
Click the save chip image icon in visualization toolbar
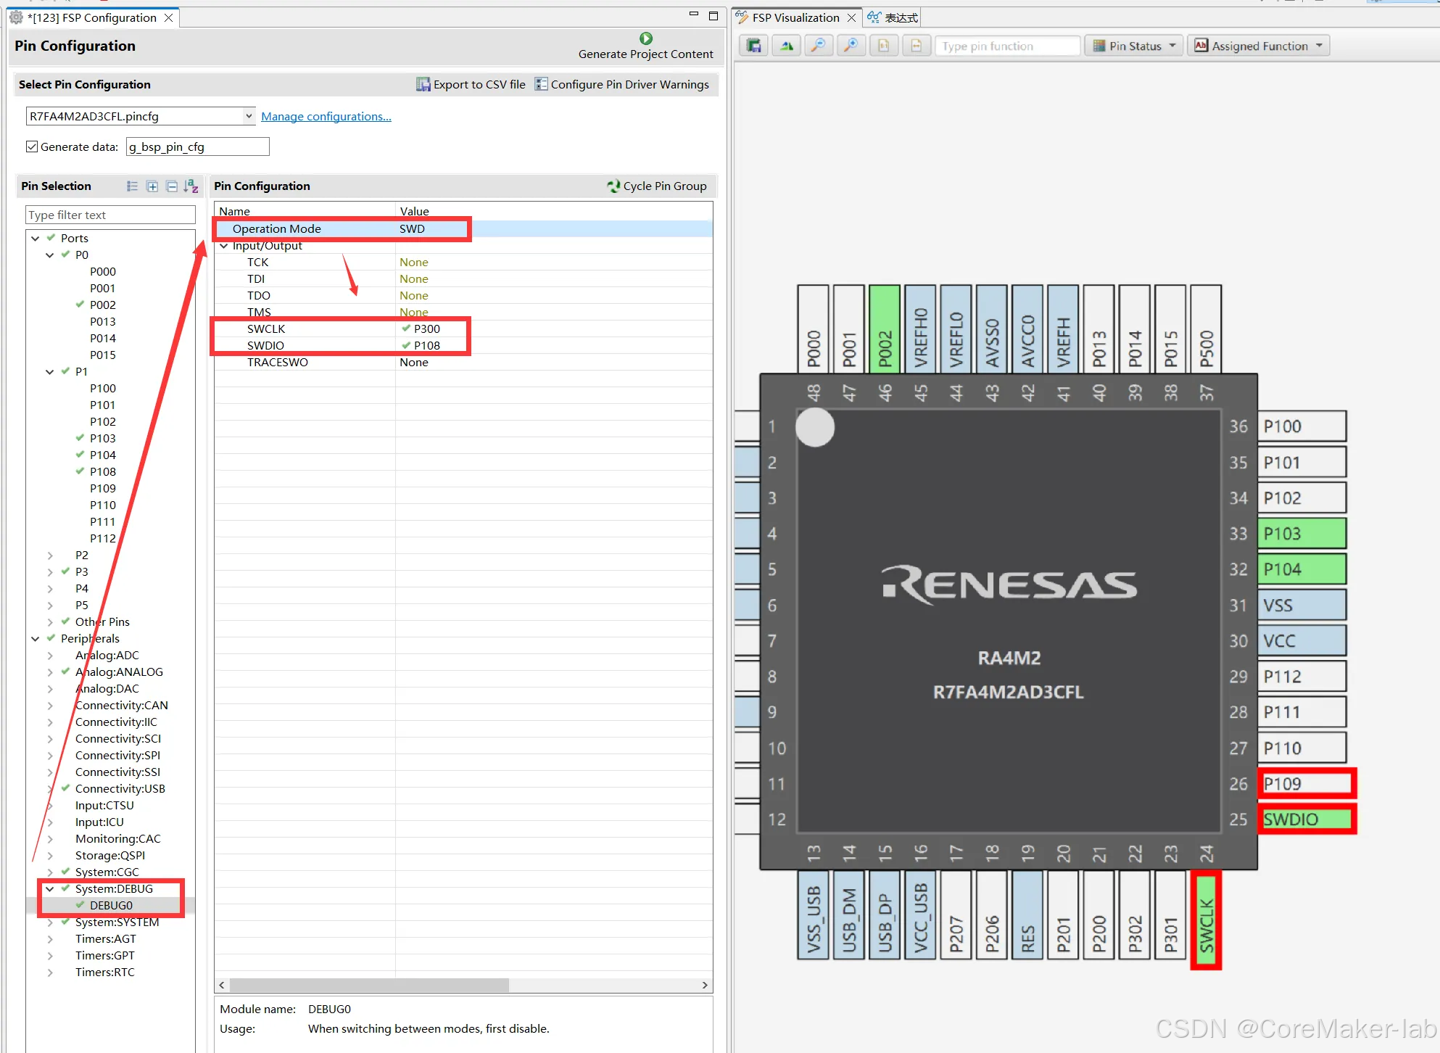tap(754, 46)
